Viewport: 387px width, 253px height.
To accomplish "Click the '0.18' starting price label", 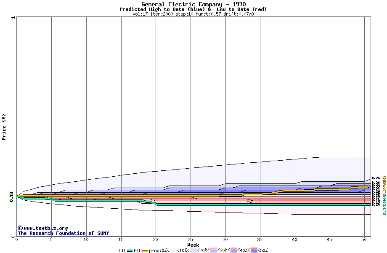I will (x=11, y=197).
